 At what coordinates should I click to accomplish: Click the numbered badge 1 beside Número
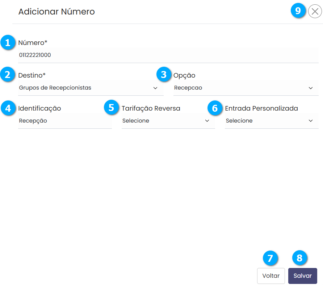(x=7, y=42)
